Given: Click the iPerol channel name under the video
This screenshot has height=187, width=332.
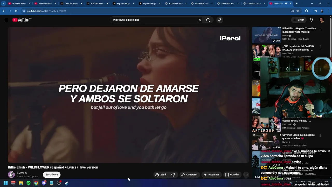Looking at the screenshot, I should pyautogui.click(x=20, y=173).
